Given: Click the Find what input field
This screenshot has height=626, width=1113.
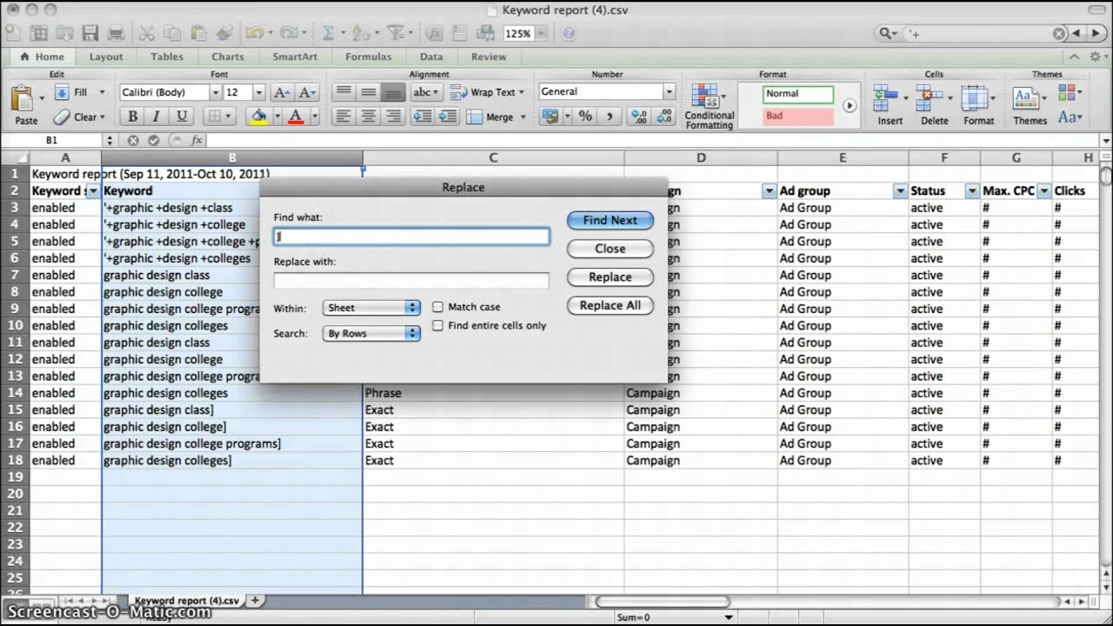Looking at the screenshot, I should point(411,236).
